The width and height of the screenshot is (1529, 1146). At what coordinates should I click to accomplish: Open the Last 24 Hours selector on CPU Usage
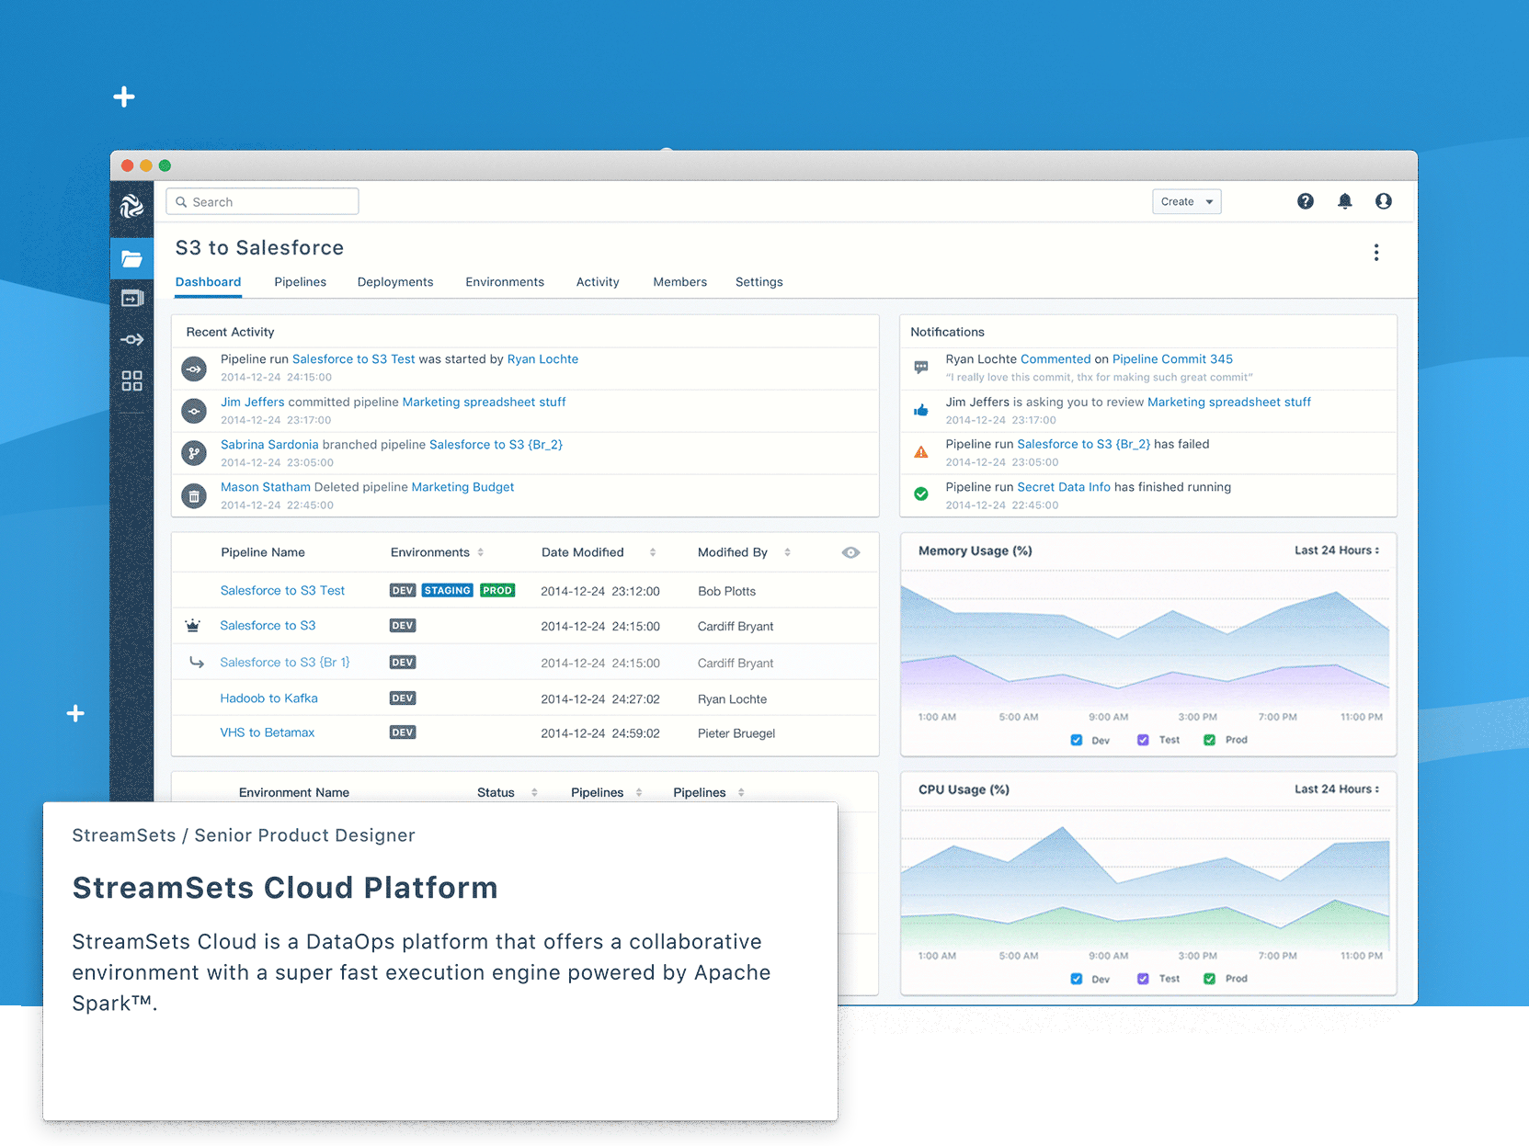(1338, 789)
